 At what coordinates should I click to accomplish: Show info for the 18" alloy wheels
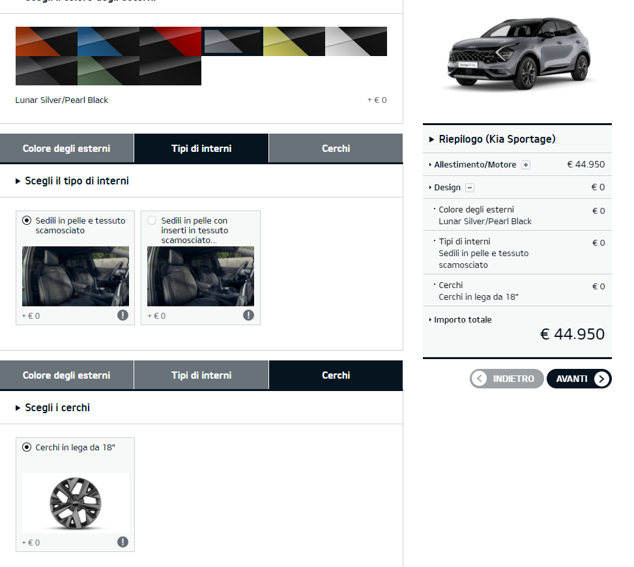123,542
